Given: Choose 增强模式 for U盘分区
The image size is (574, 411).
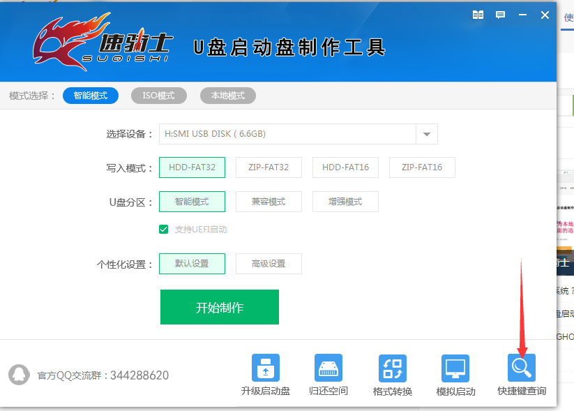Looking at the screenshot, I should point(345,202).
